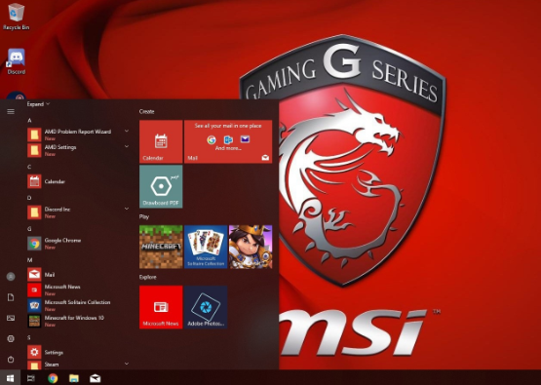Open the Adobe Photoshop Express tile
Screen dimensions: 541x385
206,307
